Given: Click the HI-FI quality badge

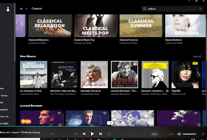Looking at the screenshot, I should click(155, 134).
